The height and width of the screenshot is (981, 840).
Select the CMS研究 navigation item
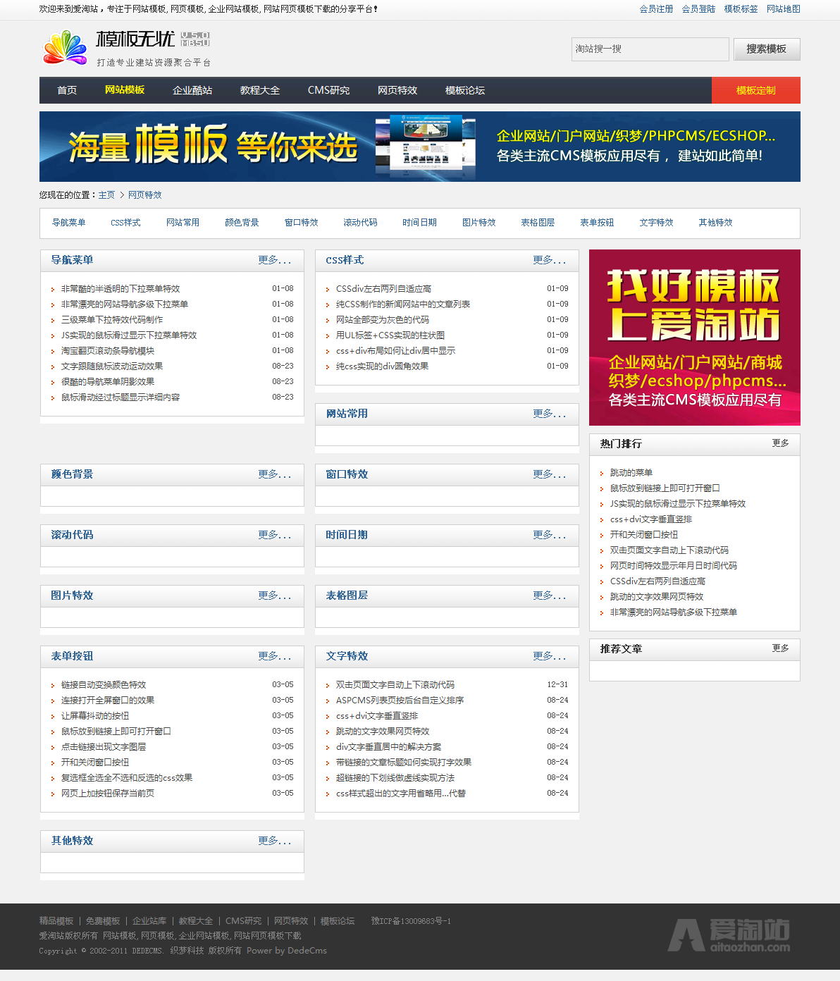coord(328,90)
